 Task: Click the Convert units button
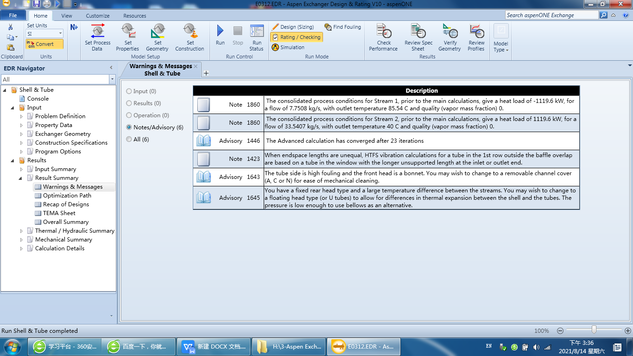coord(44,44)
